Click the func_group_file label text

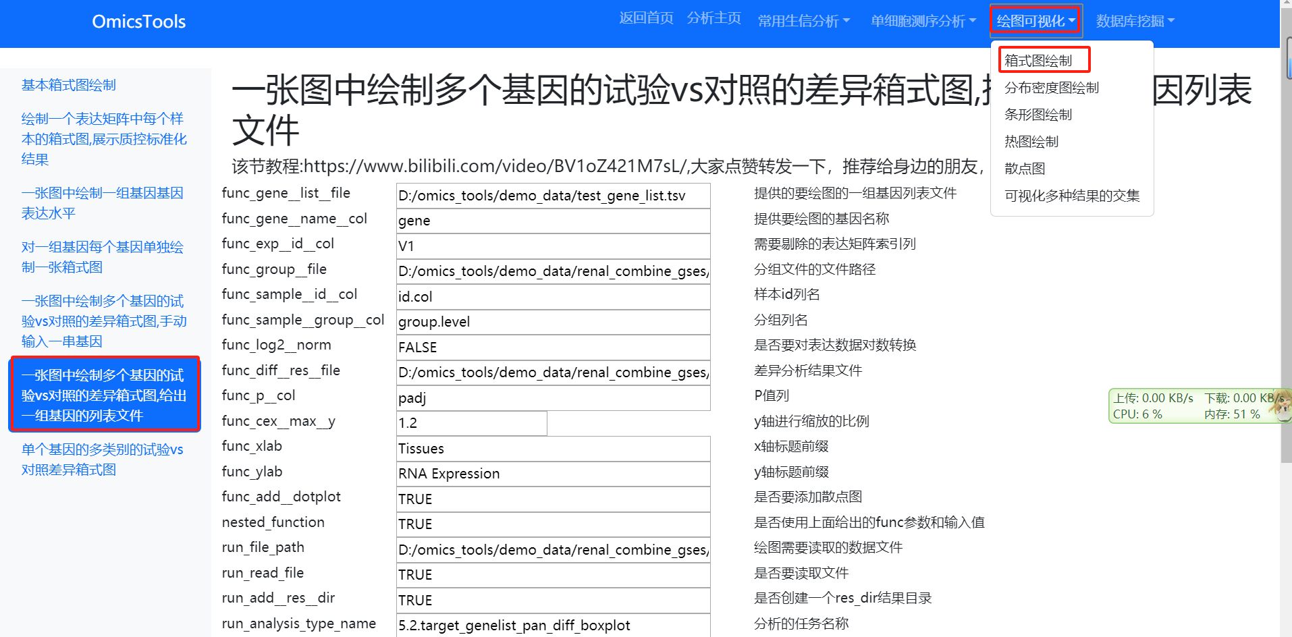[x=274, y=269]
